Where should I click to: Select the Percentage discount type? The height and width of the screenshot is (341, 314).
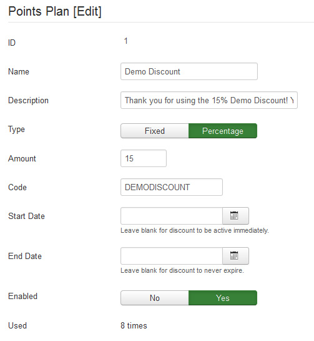[223, 131]
